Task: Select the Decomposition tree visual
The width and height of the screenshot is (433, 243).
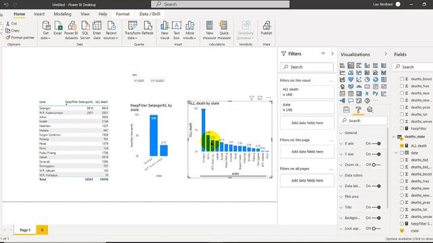Action: (342, 101)
